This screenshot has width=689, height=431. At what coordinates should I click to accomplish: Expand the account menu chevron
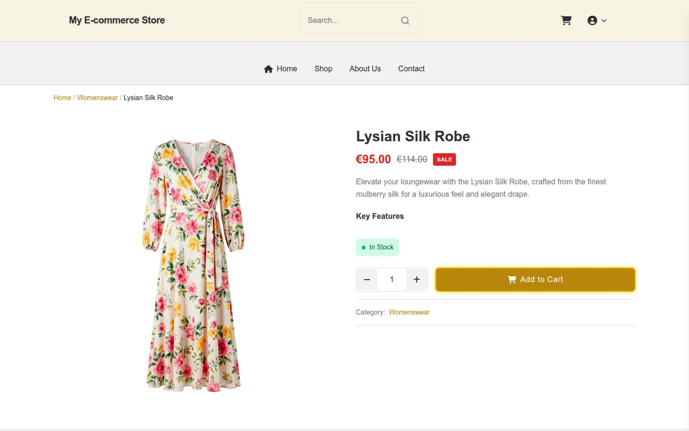(604, 21)
